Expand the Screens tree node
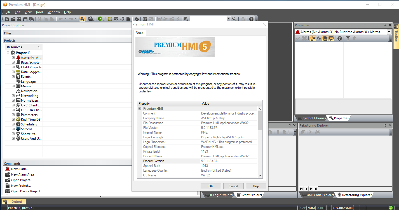This screenshot has width=399, height=210. (x=13, y=129)
